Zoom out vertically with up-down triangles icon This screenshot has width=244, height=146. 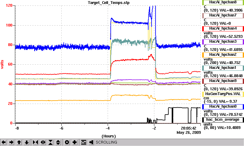point(58,142)
